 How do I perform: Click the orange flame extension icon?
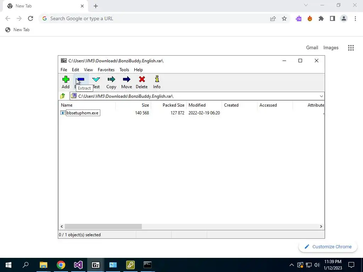point(310,18)
